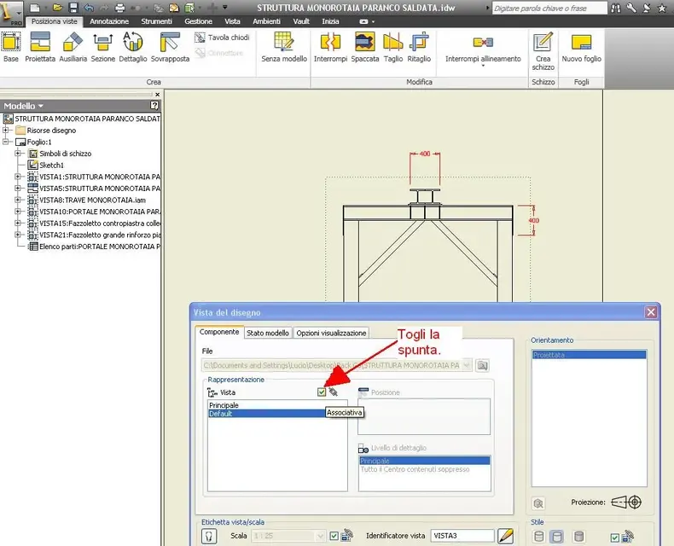
Task: Switch to the Vault ribbon tab
Action: (x=301, y=21)
